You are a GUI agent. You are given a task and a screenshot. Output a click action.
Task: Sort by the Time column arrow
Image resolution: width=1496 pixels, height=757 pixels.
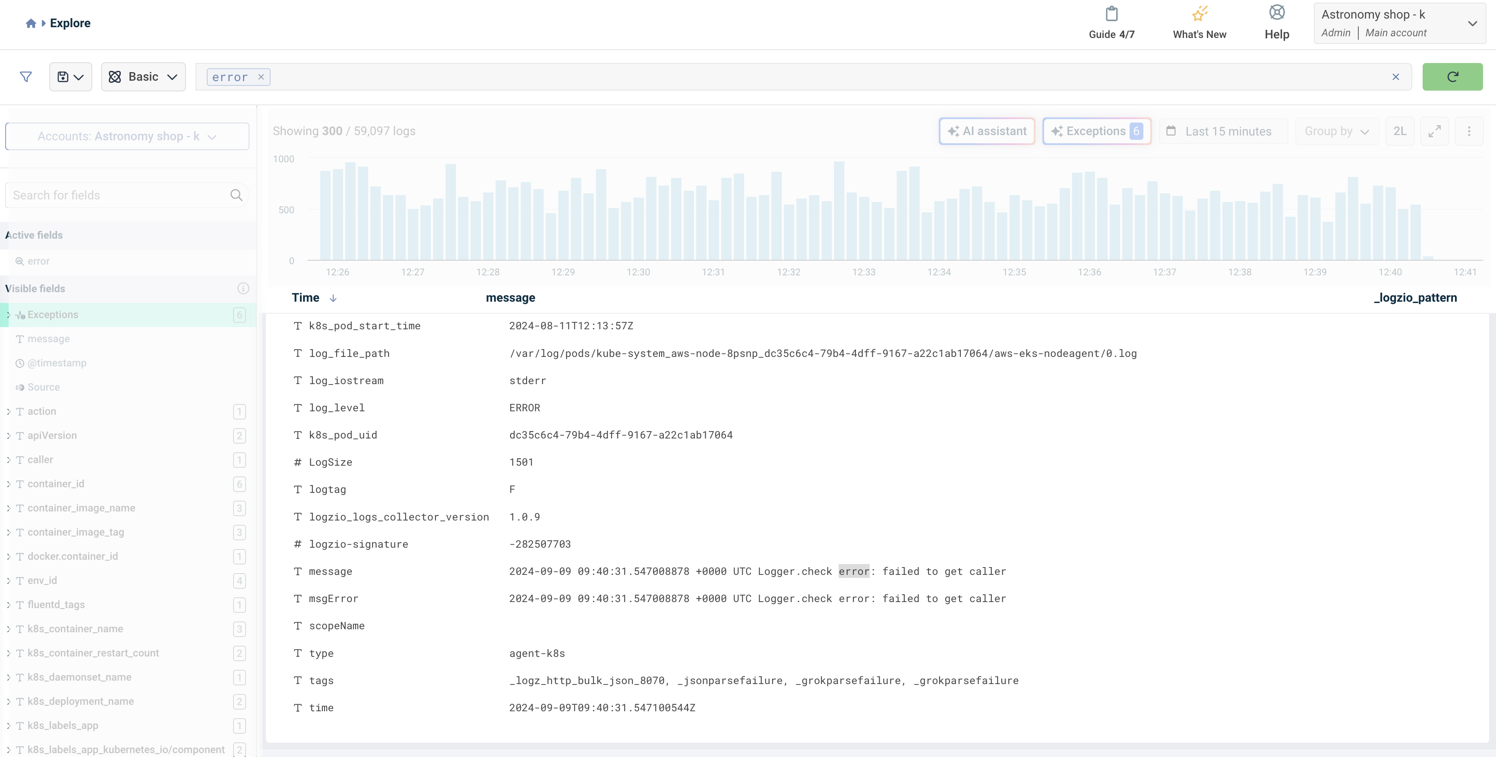[x=333, y=298]
